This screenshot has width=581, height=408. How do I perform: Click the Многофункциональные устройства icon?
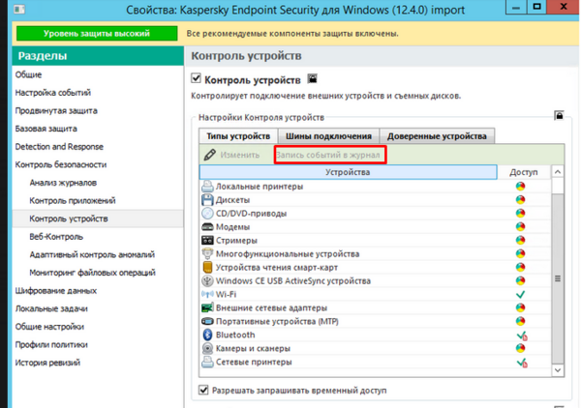tap(207, 253)
